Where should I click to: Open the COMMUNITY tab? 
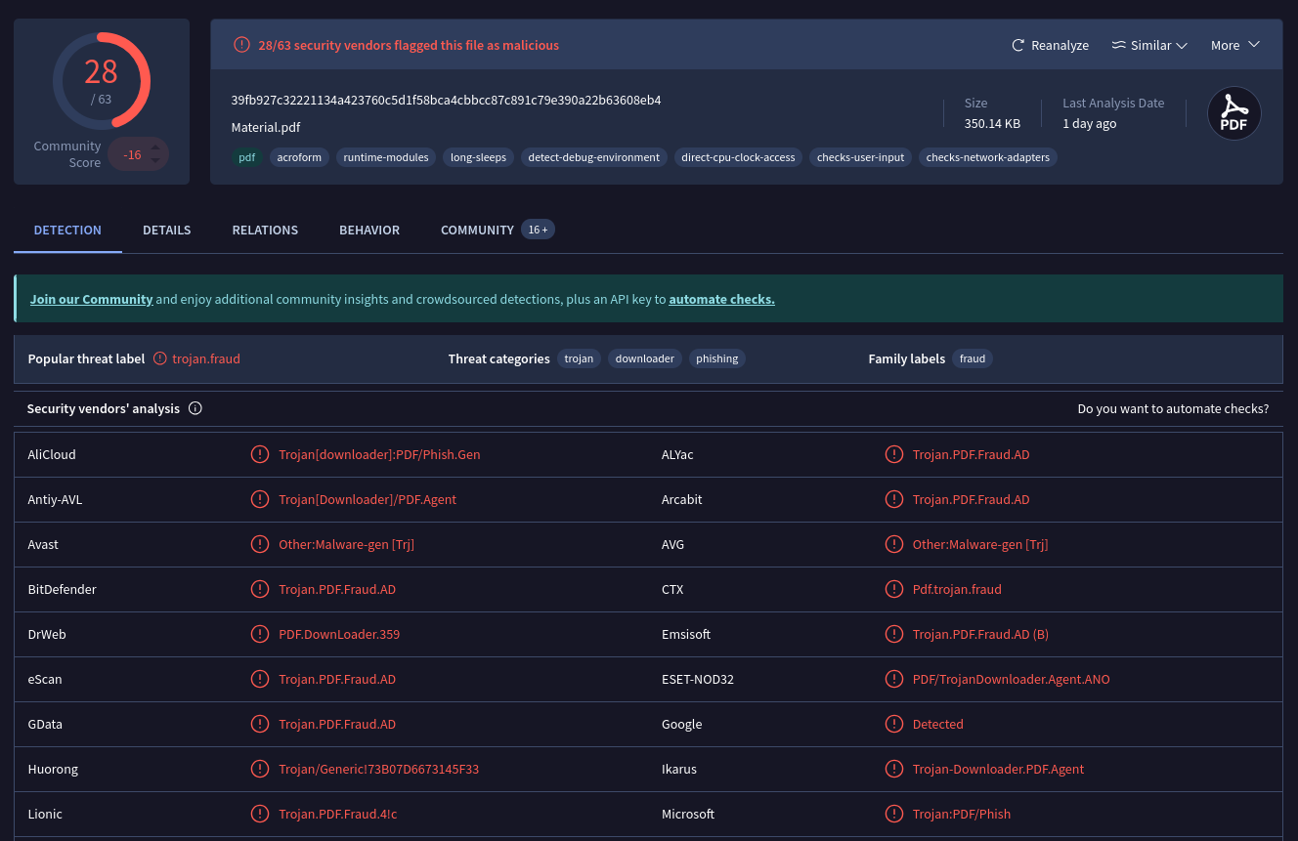point(477,230)
